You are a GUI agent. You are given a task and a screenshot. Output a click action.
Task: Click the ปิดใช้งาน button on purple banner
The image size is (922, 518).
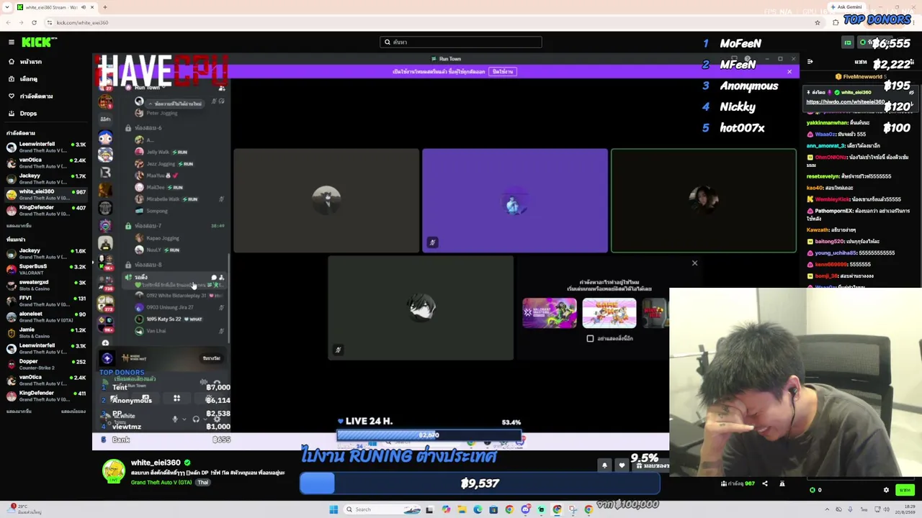pos(503,71)
